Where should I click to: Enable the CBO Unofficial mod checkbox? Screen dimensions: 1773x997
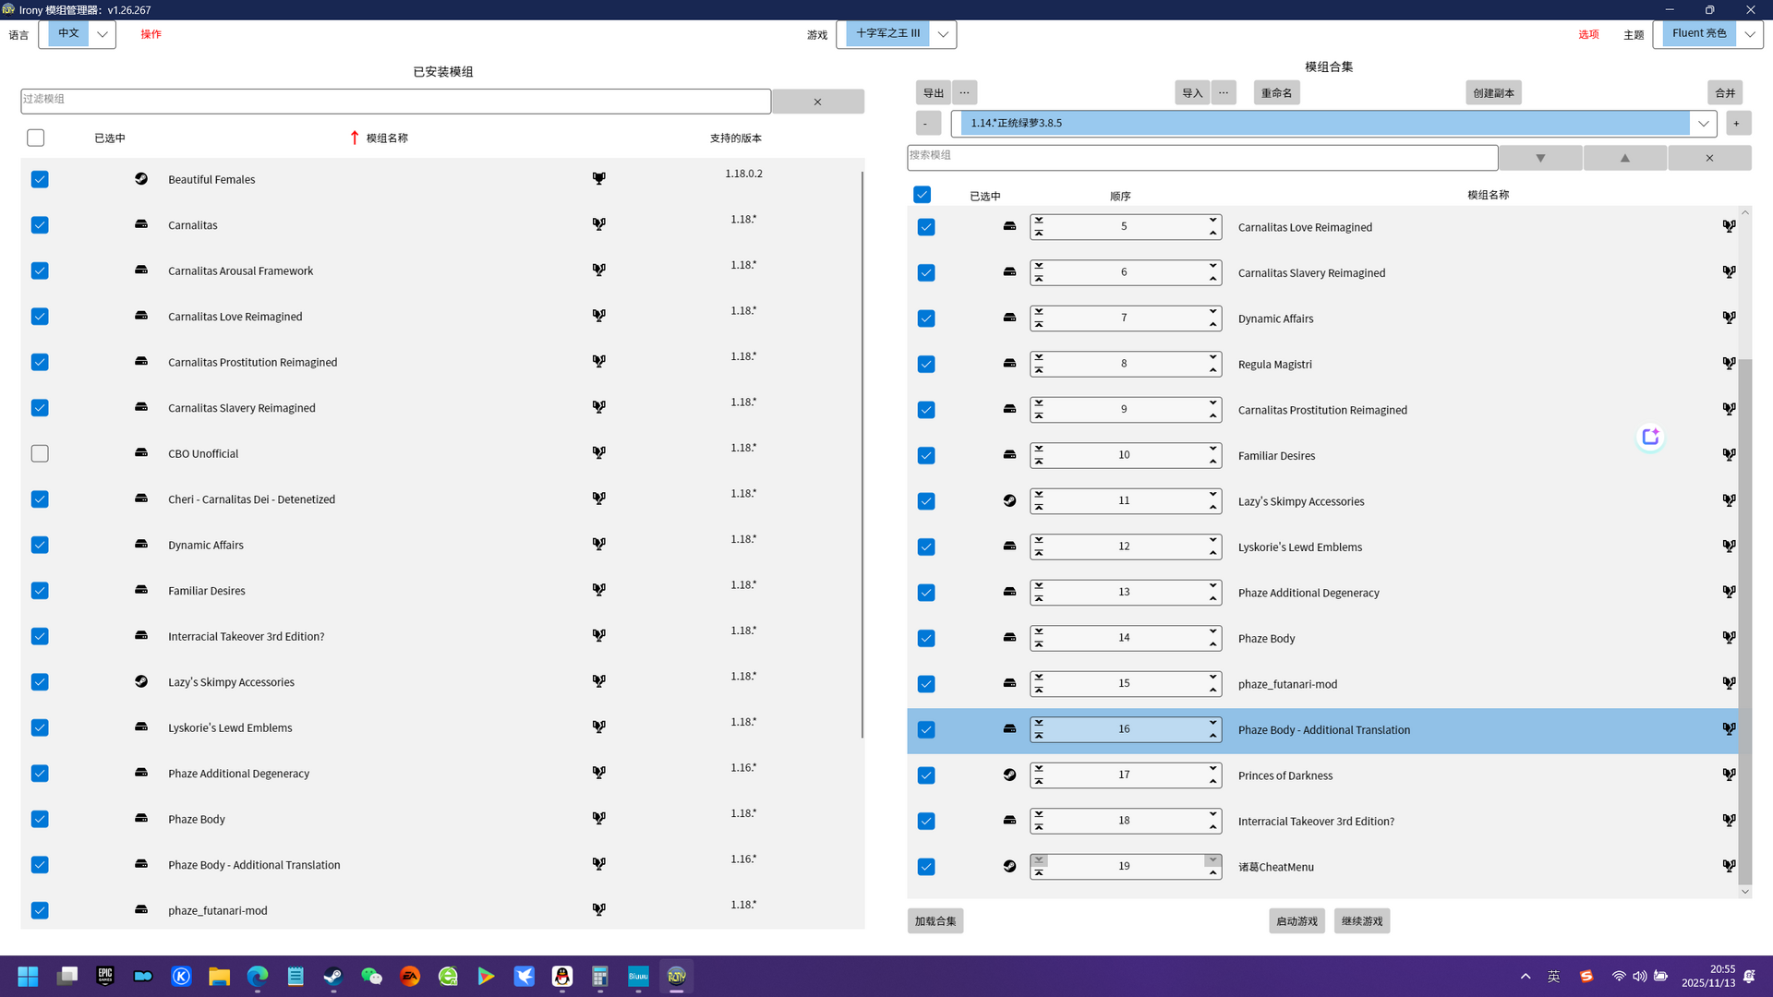(40, 453)
